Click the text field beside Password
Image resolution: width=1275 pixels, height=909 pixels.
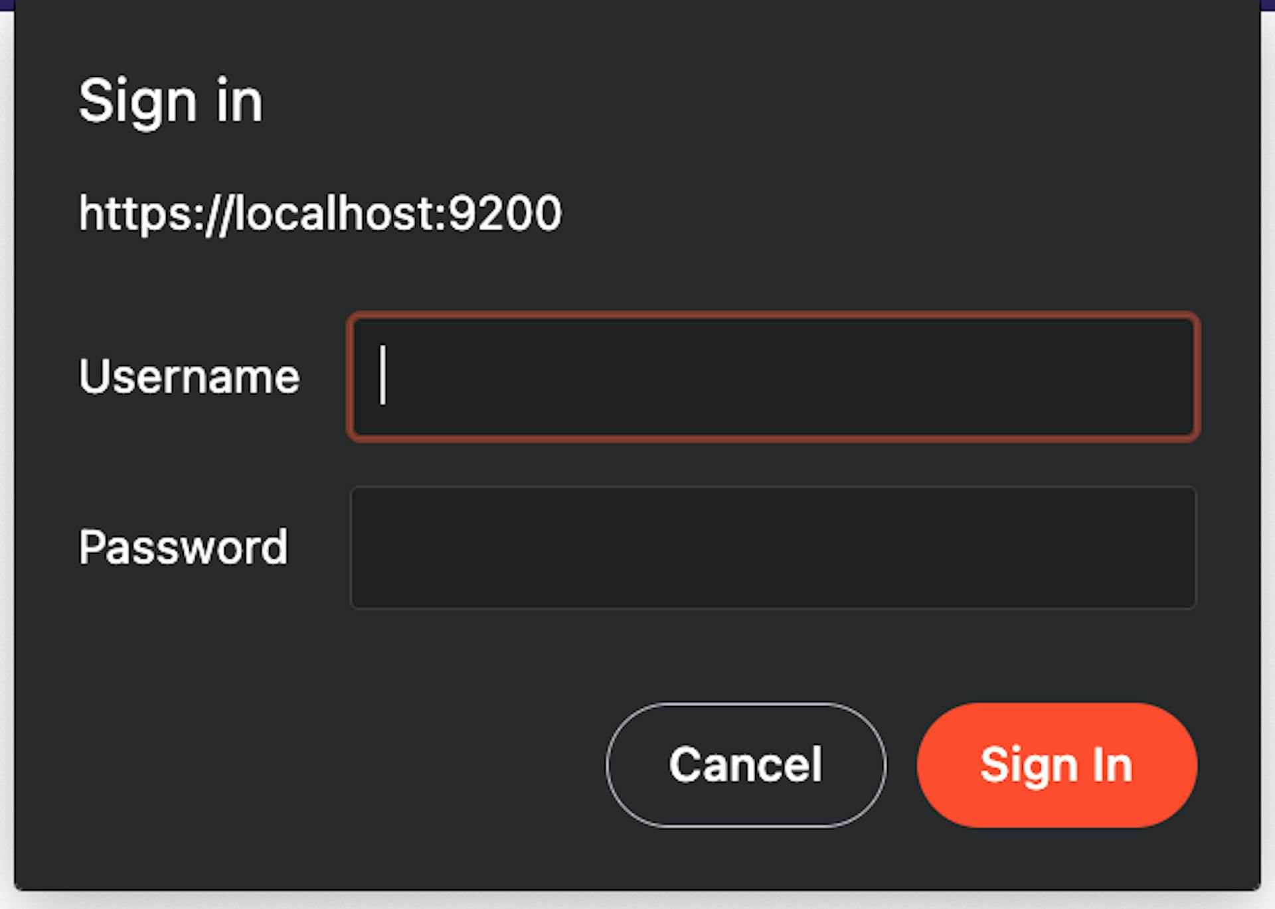coord(773,547)
